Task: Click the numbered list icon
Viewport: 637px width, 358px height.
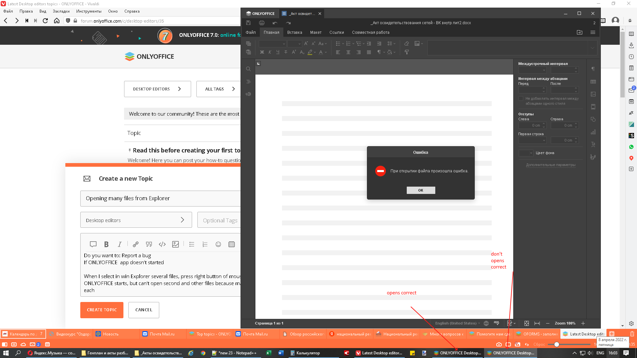Action: (205, 244)
